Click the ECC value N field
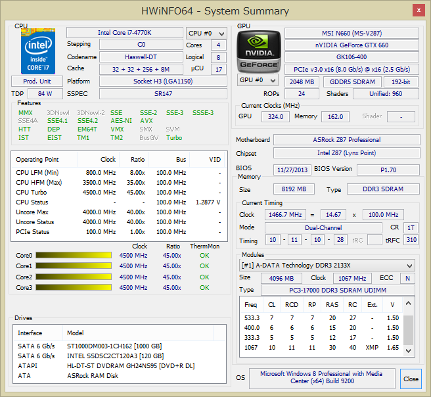 click(x=407, y=279)
